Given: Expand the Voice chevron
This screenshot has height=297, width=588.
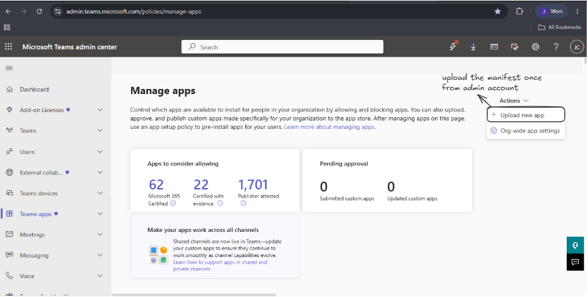Looking at the screenshot, I should (x=100, y=276).
